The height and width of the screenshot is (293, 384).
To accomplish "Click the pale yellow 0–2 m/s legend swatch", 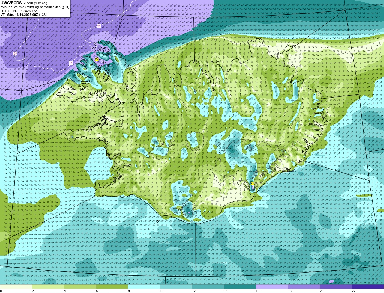I will (x=16, y=287).
